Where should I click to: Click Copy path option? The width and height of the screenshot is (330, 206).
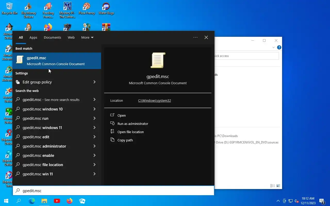coord(125,140)
